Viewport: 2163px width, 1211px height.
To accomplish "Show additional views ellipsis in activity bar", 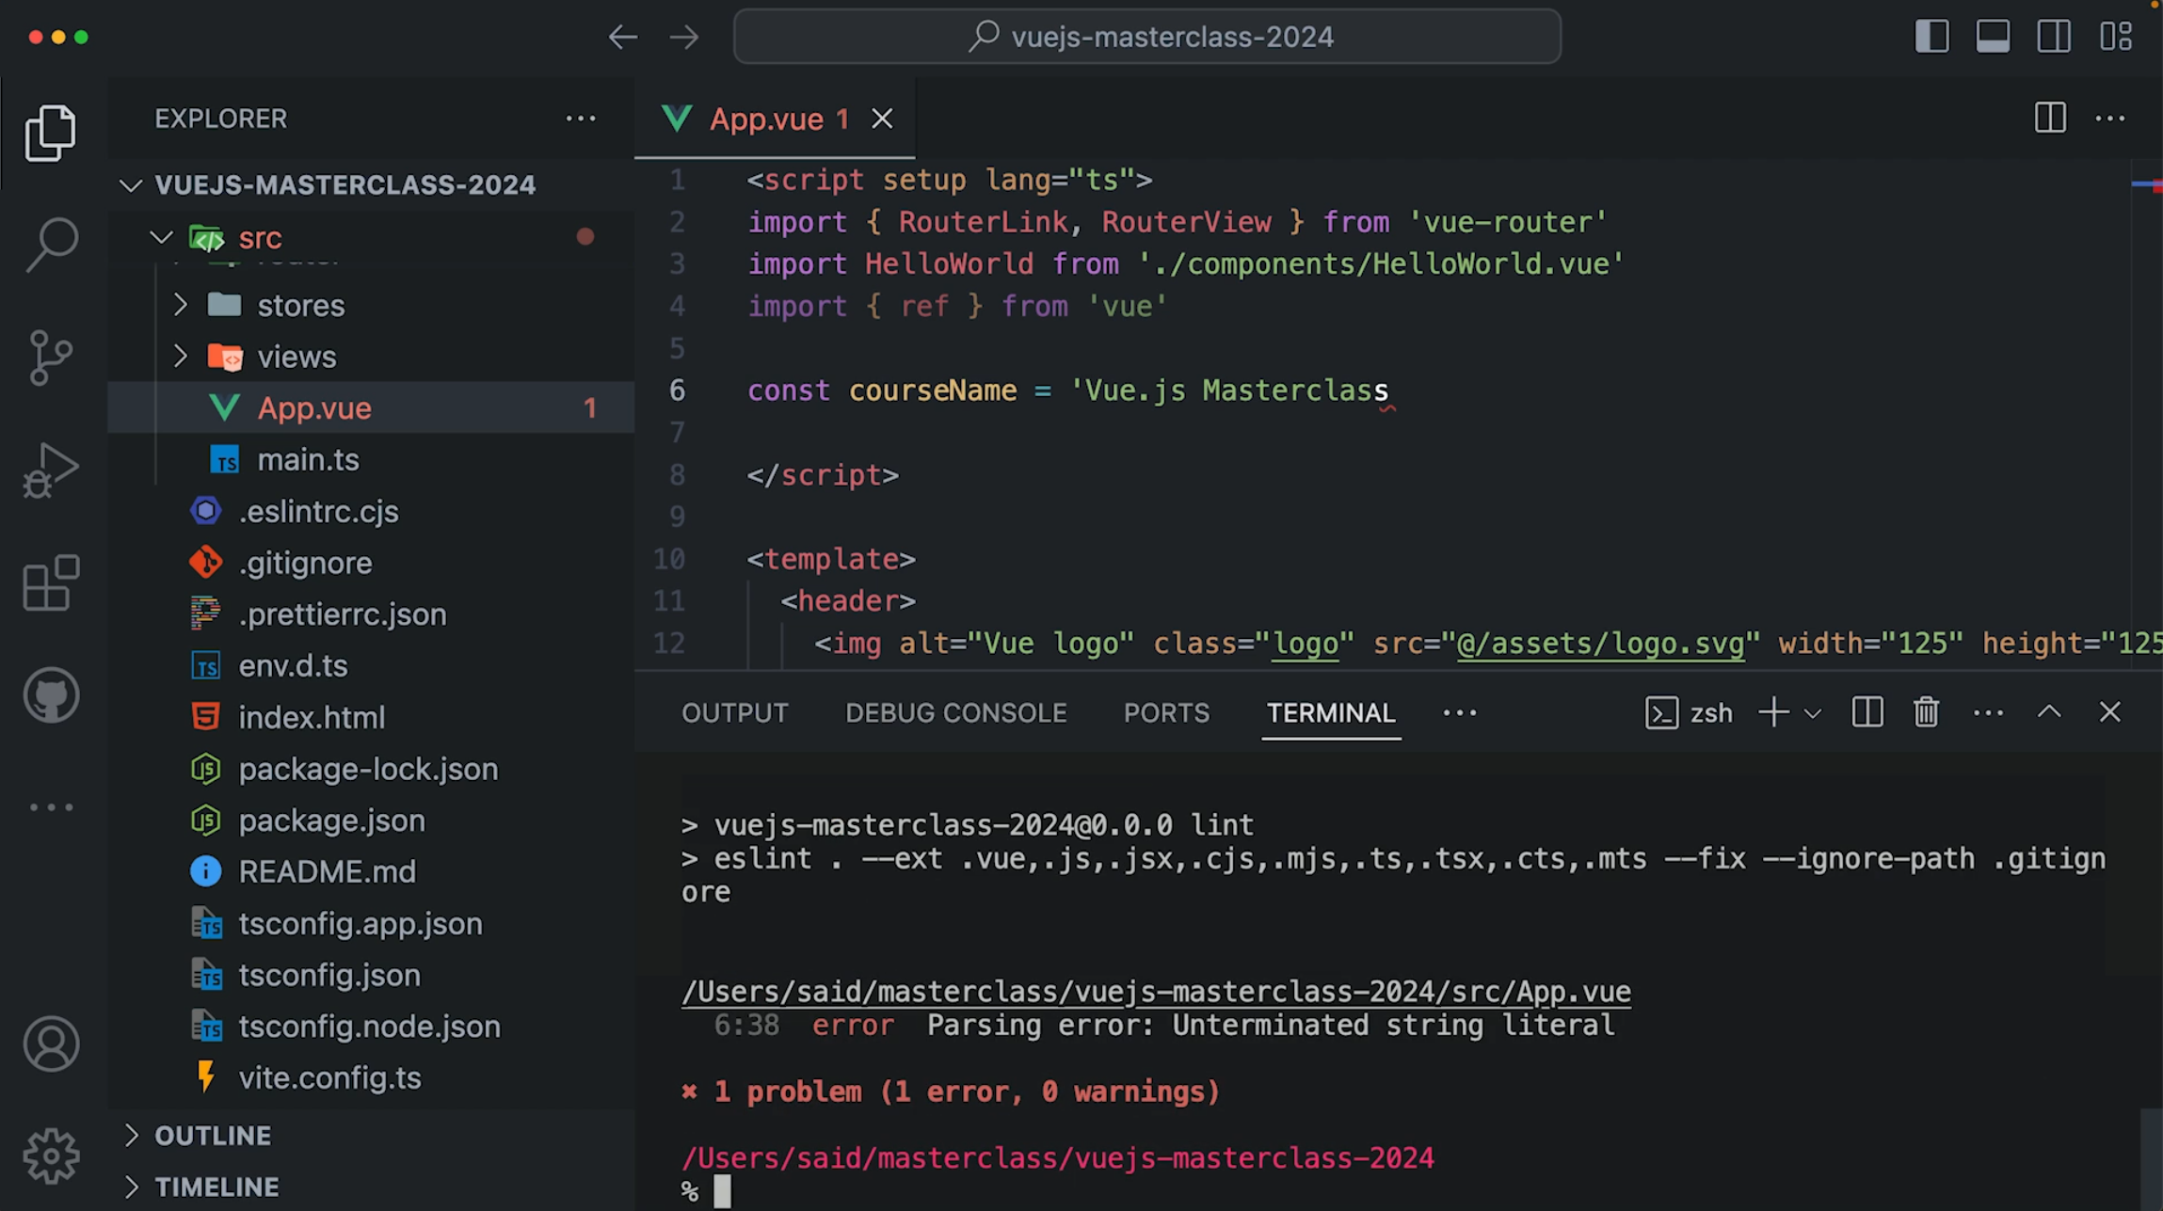I will (x=51, y=807).
